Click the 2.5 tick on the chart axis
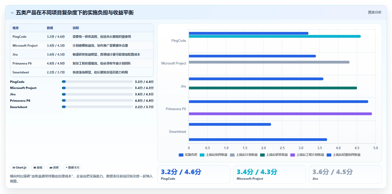The width and height of the screenshot is (392, 194). (282, 148)
